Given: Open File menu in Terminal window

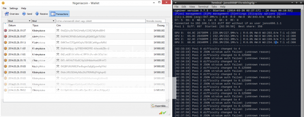Looking at the screenshot, I should pyautogui.click(x=176, y=6).
